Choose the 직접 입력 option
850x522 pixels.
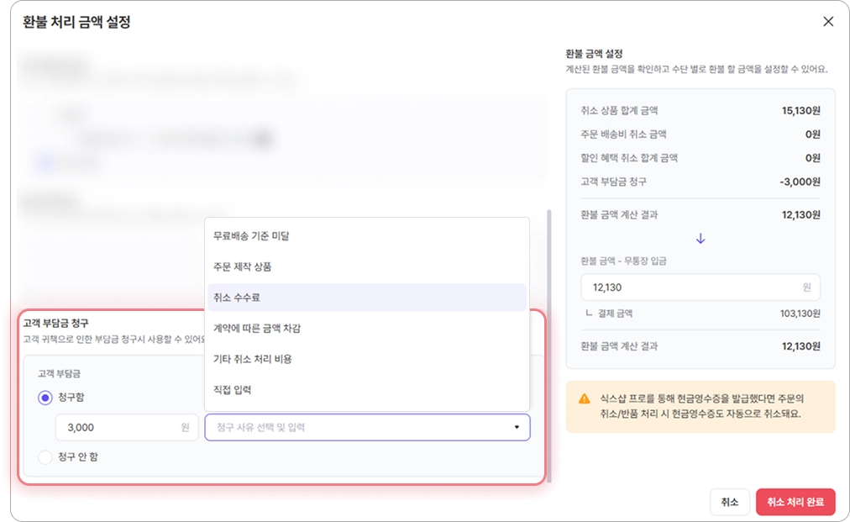pyautogui.click(x=367, y=389)
